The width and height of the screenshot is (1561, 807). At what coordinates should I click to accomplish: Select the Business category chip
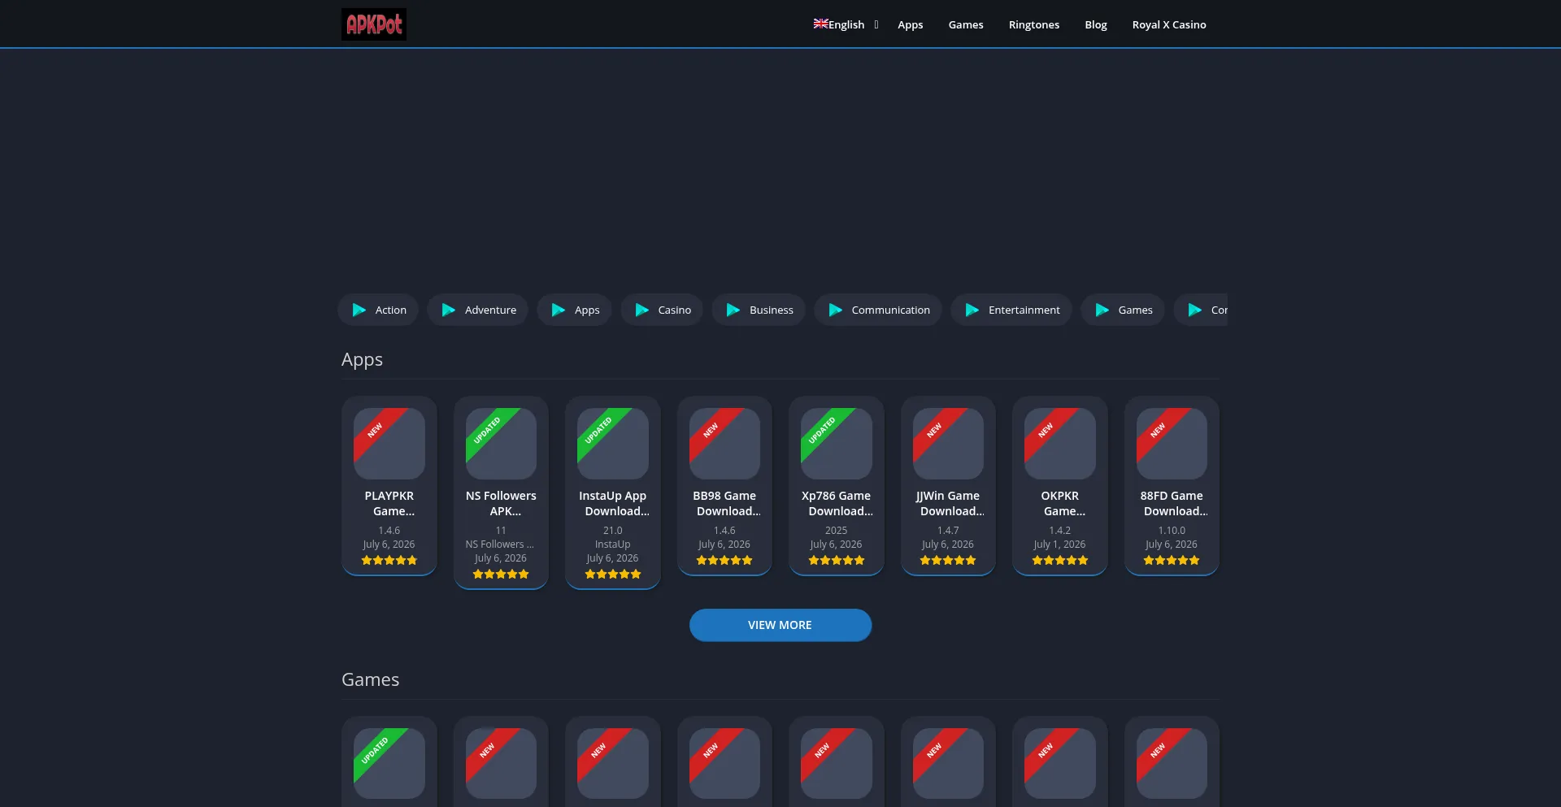coord(759,310)
